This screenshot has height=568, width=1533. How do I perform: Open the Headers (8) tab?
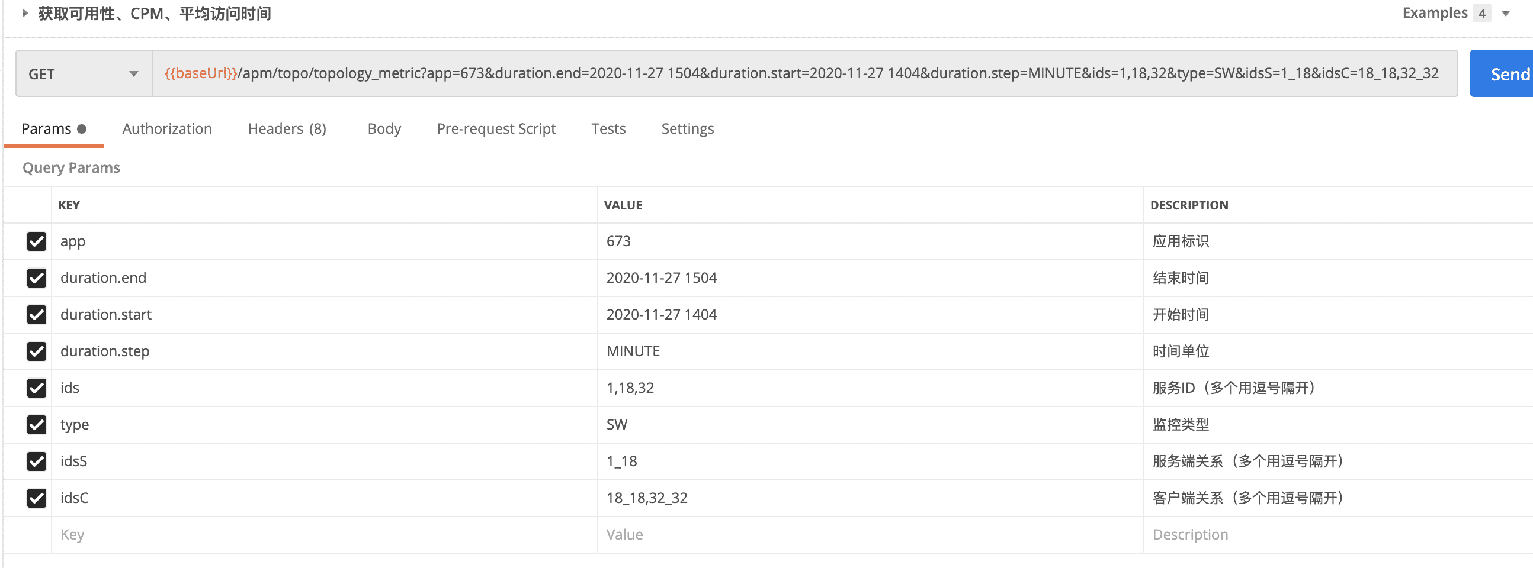(287, 129)
